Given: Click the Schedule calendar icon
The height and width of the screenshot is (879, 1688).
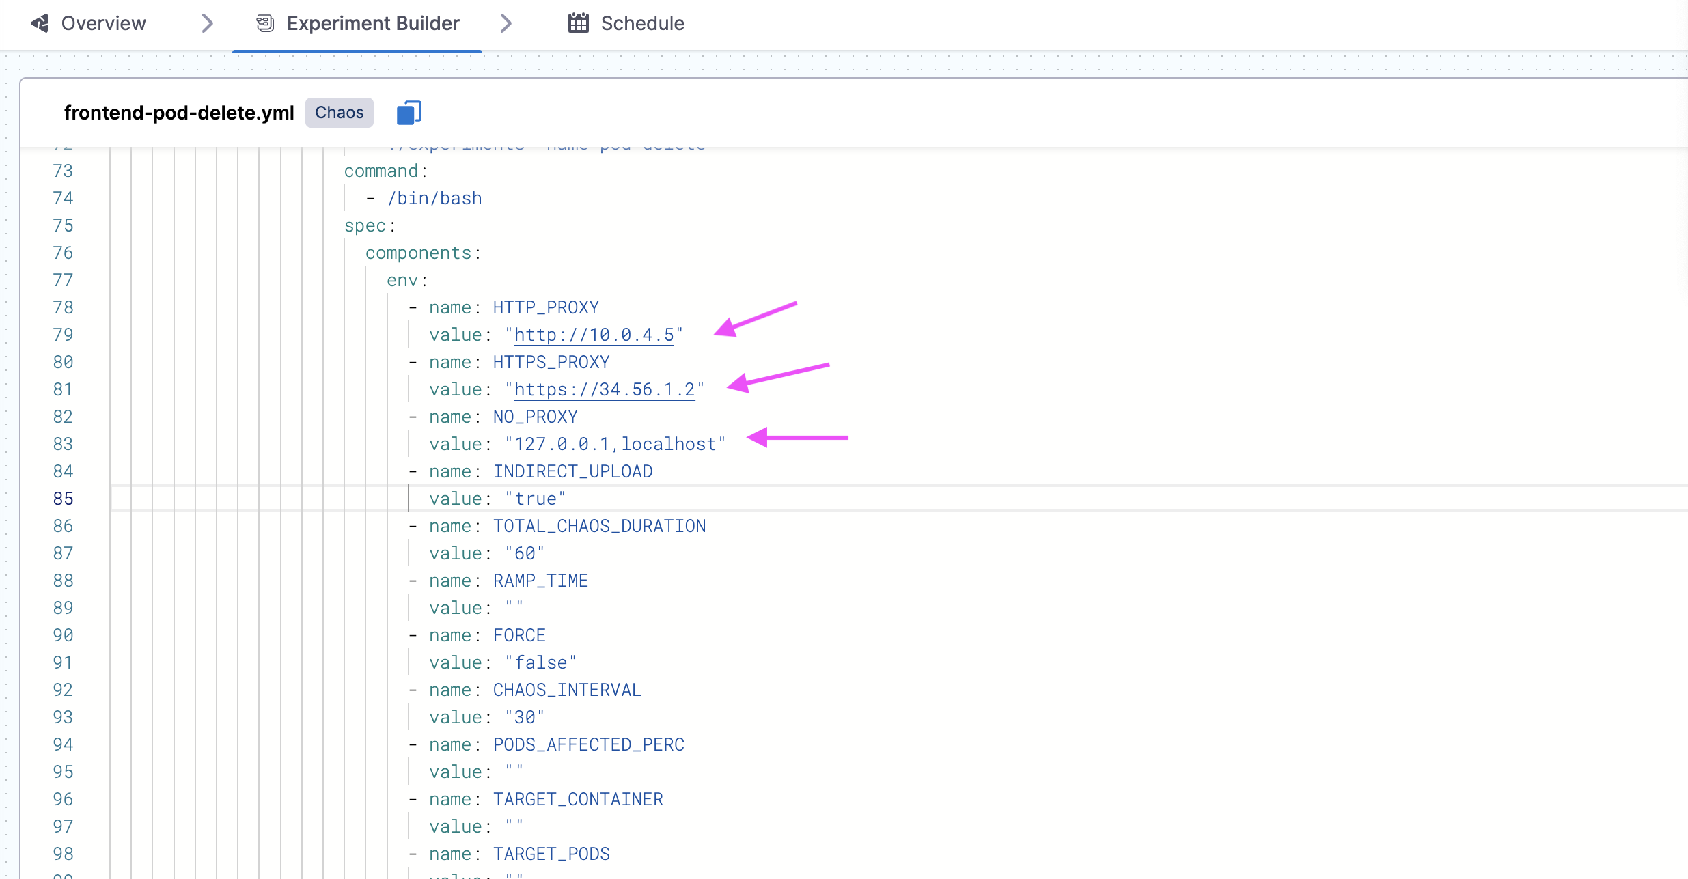Looking at the screenshot, I should pyautogui.click(x=578, y=23).
